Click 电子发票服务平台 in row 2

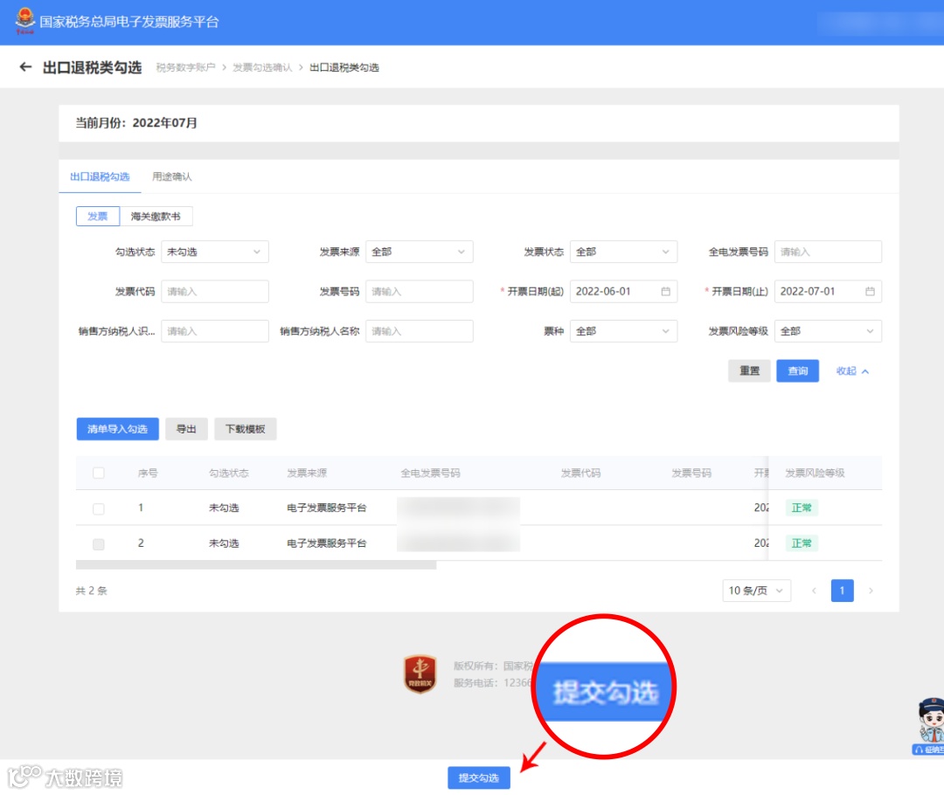[x=326, y=543]
